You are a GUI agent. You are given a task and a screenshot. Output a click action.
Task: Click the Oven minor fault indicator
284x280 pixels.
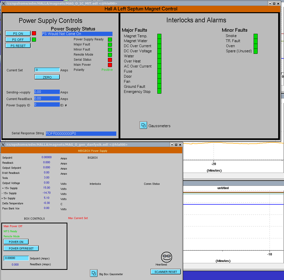coord(256,46)
